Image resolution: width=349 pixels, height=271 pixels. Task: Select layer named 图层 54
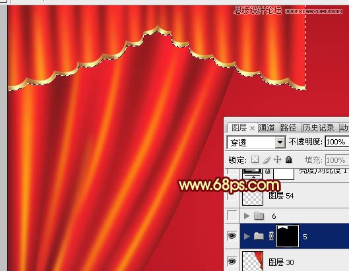tap(281, 196)
